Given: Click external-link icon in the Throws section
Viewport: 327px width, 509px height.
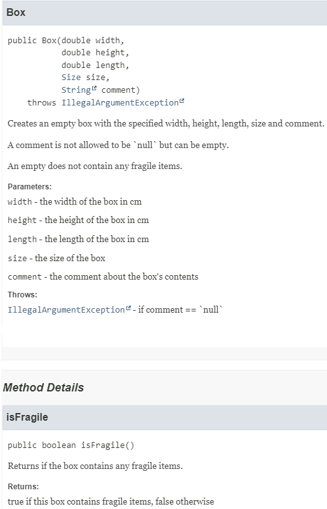Looking at the screenshot, I should pyautogui.click(x=128, y=308).
